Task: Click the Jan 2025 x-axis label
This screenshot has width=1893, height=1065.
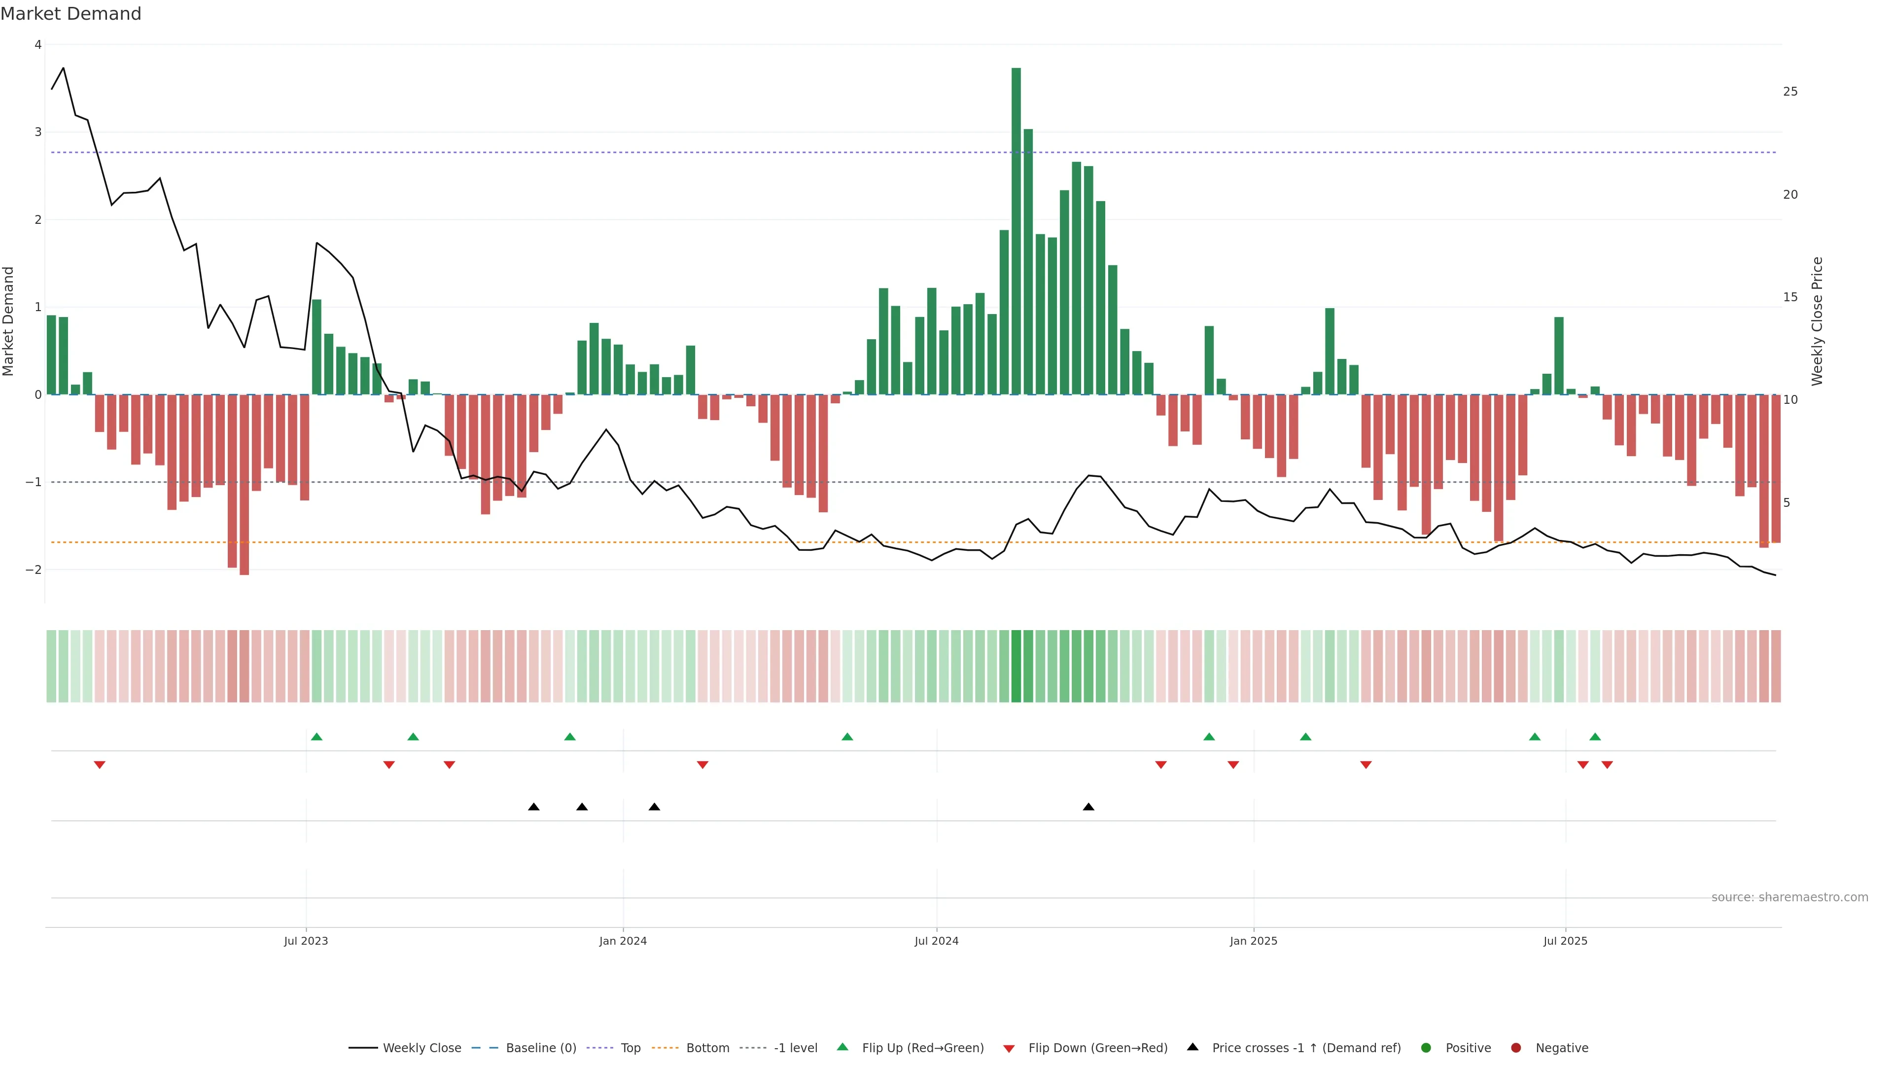Action: (1253, 941)
